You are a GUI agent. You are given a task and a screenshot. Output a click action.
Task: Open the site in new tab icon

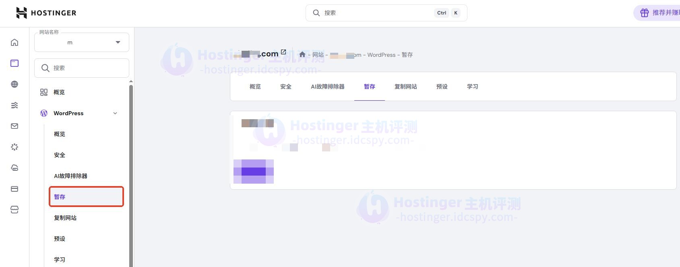pos(283,52)
